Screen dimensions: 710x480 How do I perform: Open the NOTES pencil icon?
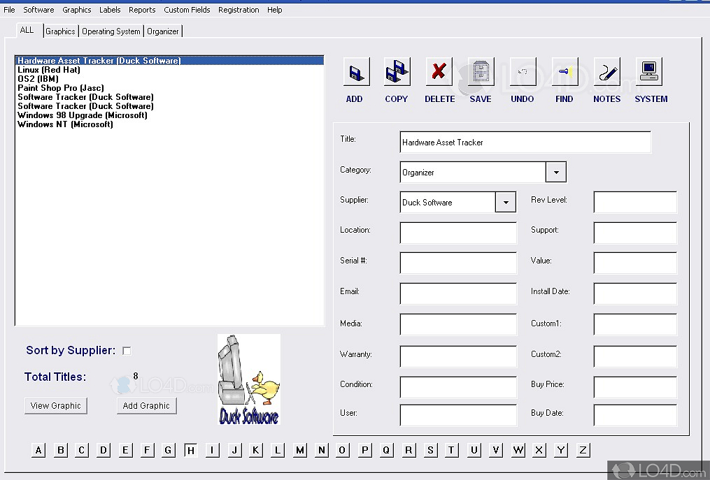[606, 72]
